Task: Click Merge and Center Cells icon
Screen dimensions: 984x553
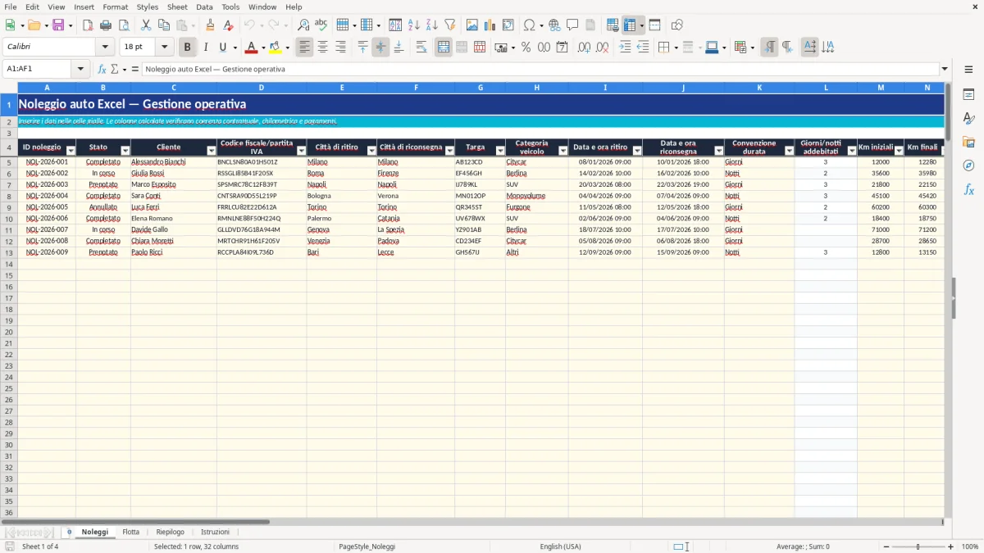Action: 444,47
